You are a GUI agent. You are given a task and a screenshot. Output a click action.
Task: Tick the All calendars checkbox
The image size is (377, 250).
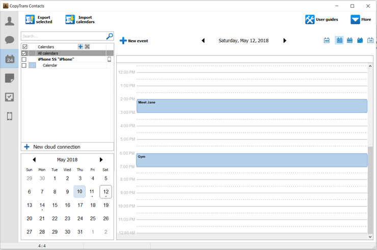(24, 53)
